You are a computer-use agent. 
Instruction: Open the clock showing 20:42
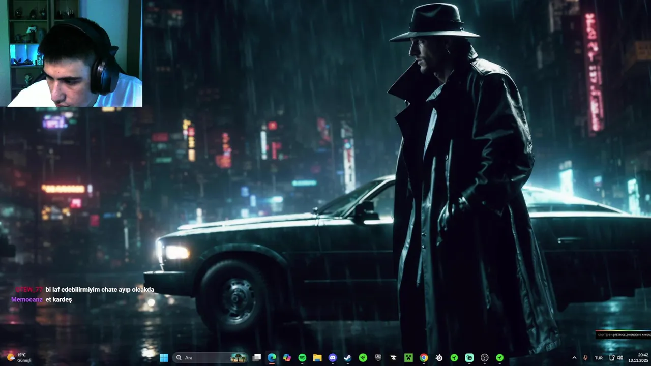tap(638, 358)
